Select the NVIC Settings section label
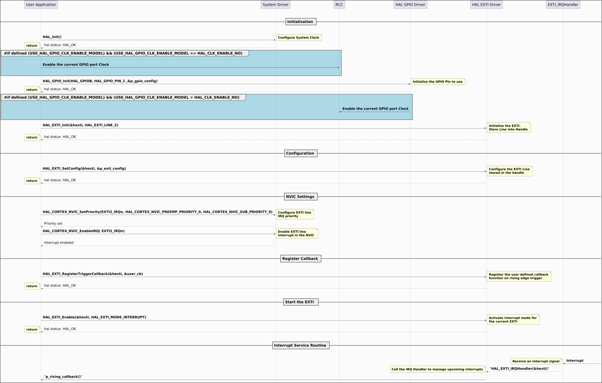This screenshot has width=602, height=383. click(x=301, y=196)
